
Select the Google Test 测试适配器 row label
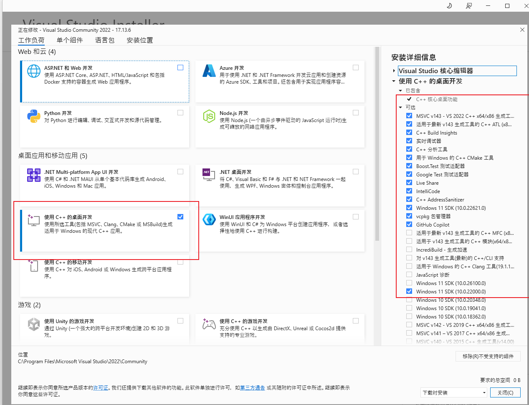coord(443,174)
